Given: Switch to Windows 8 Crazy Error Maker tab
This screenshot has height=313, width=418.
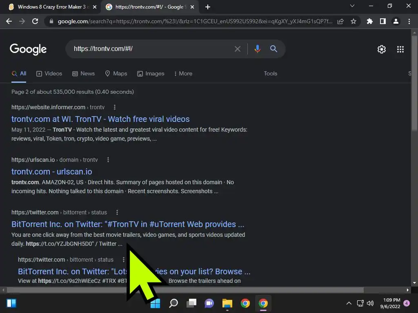Looking at the screenshot, I should point(51,7).
